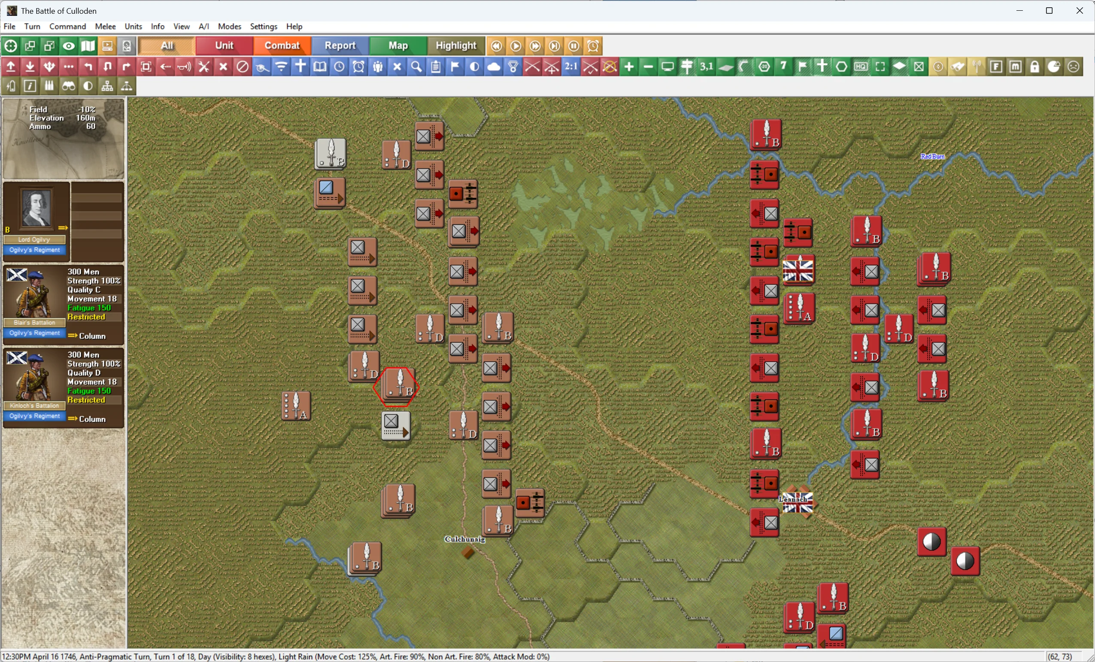Toggle the eye visibility icon
Screen dimensions: 1095x662
coord(68,46)
